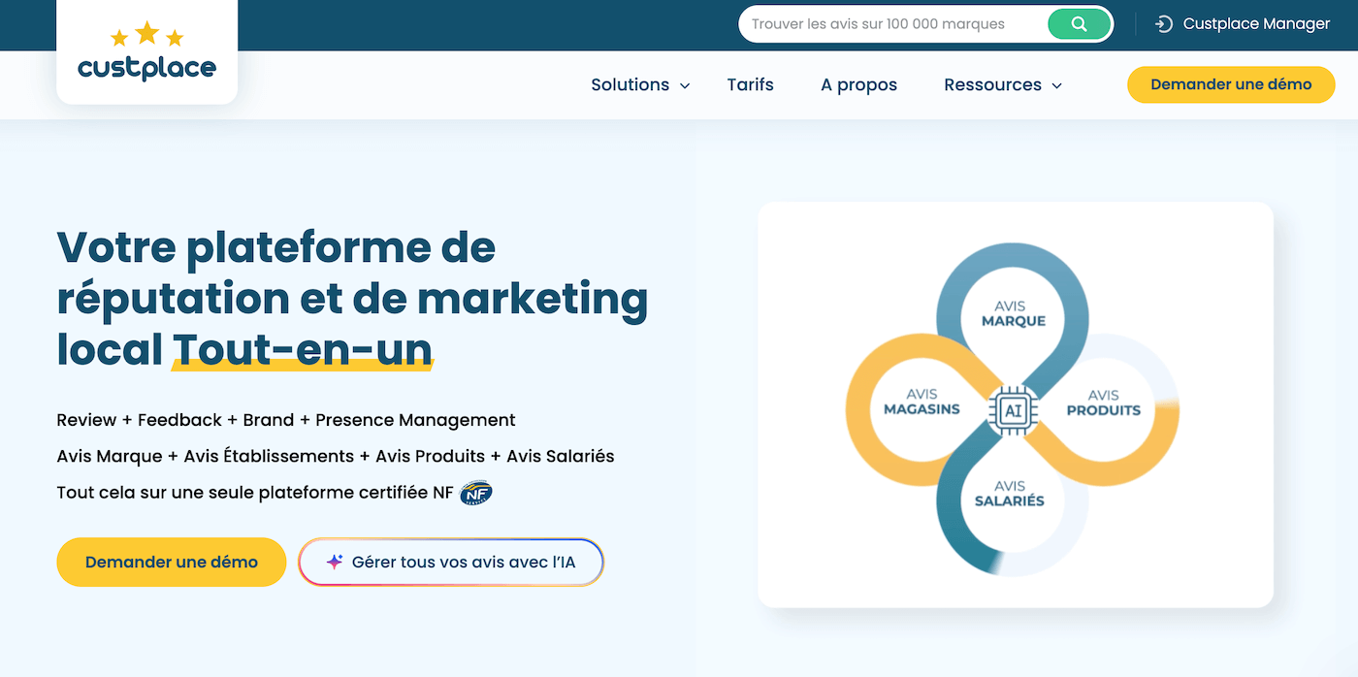Focus the brand reviews search field

892,24
